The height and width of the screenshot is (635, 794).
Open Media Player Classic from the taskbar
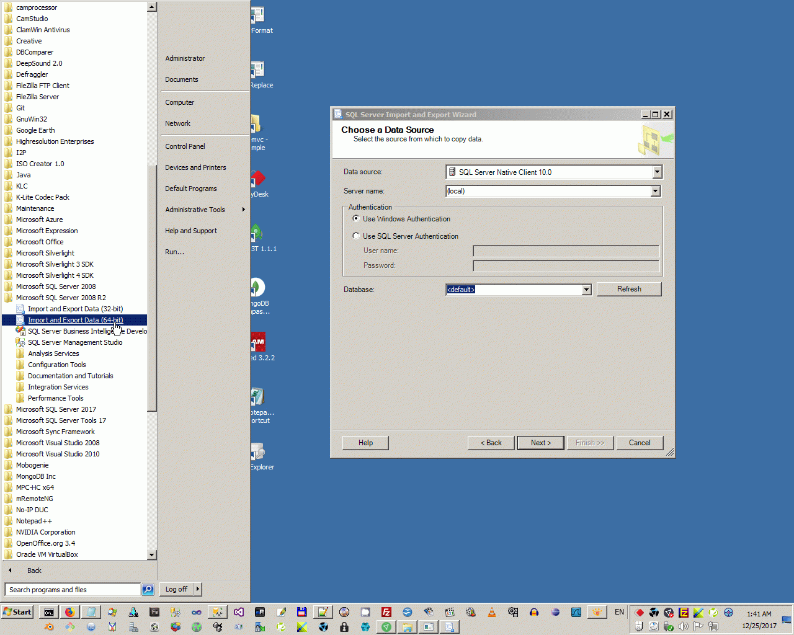450,612
